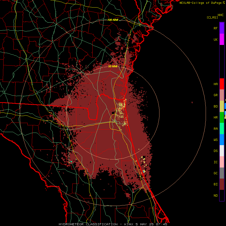Select the dark red BI legend swatch

(x=222, y=184)
